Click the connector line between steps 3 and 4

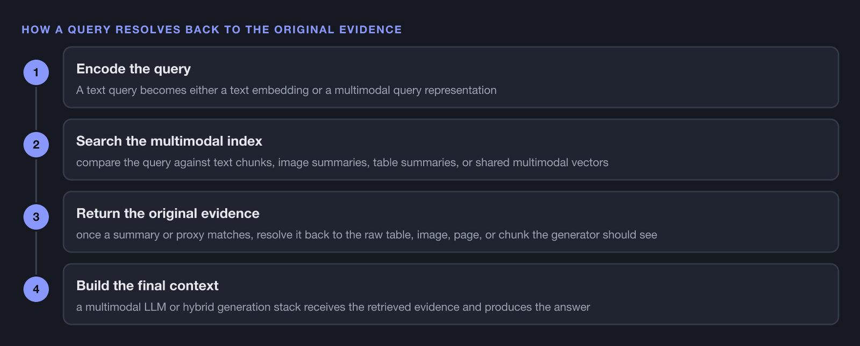pyautogui.click(x=36, y=253)
